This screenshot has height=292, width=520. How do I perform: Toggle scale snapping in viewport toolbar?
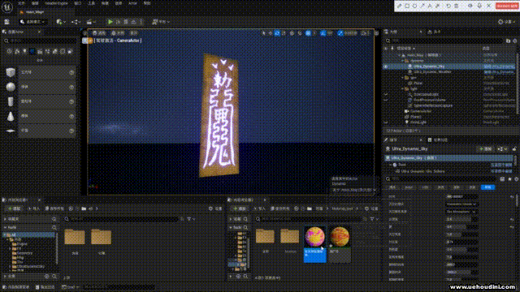point(340,33)
